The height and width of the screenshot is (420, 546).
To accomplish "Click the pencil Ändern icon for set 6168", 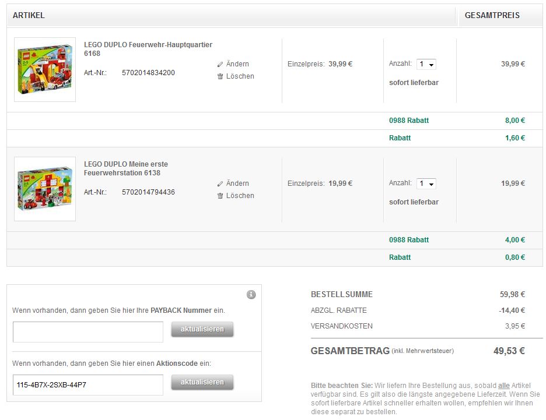I will [220, 63].
